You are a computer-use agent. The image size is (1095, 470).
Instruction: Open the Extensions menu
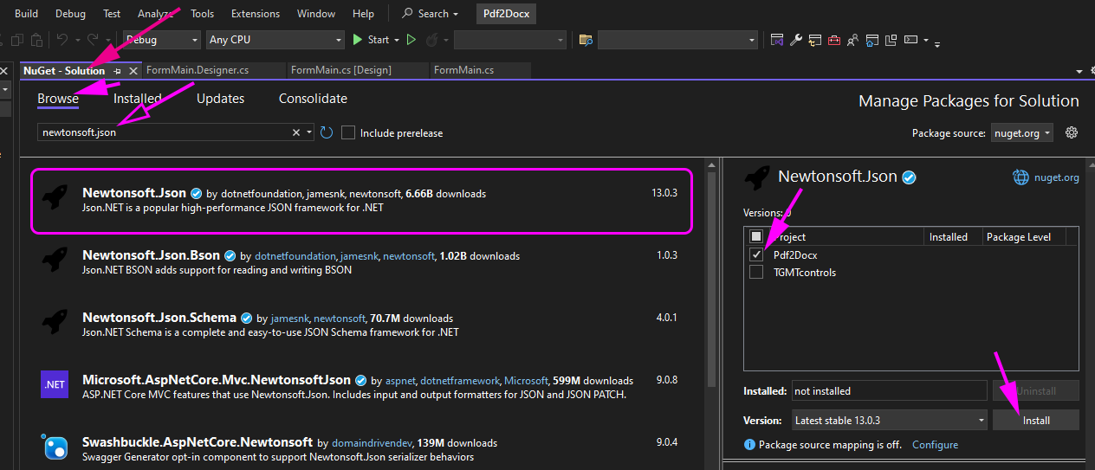tap(256, 14)
